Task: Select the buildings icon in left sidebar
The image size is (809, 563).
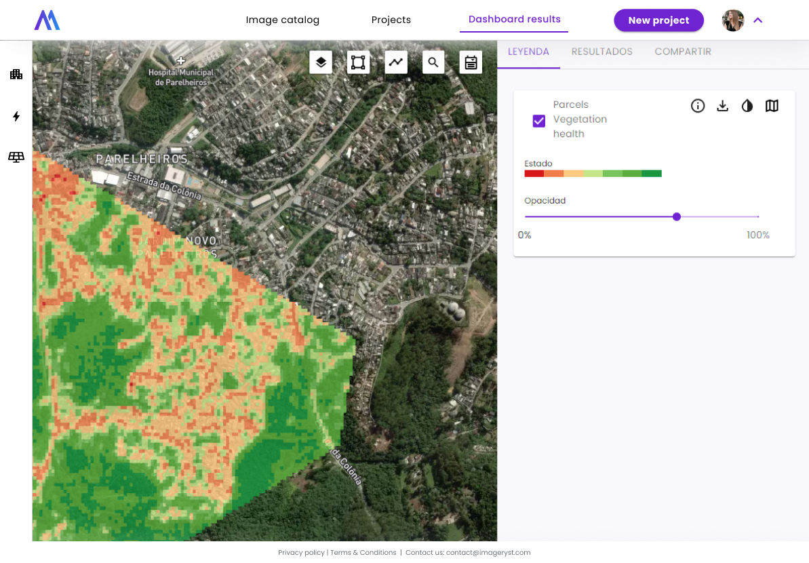Action: click(16, 75)
